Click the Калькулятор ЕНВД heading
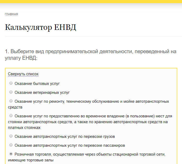 pos(40,27)
